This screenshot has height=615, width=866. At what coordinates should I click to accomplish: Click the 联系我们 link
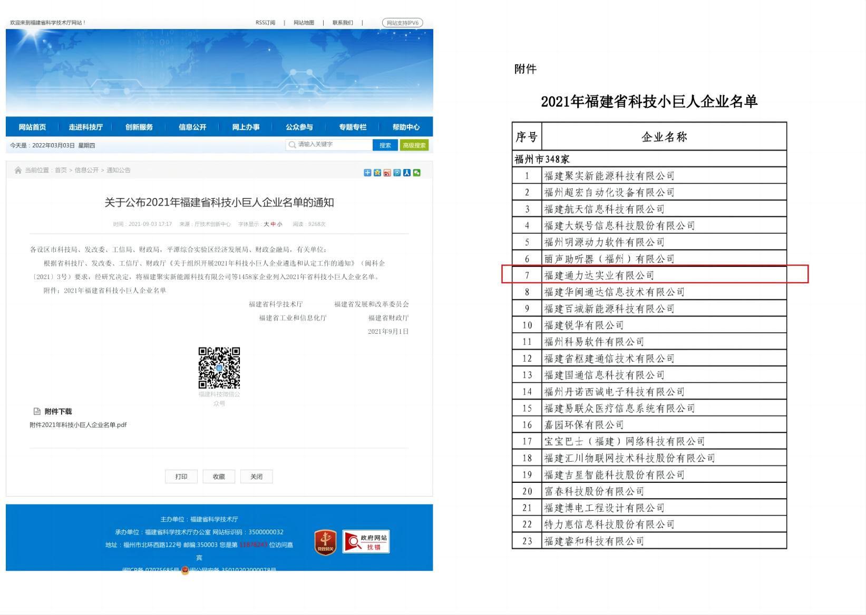click(x=343, y=23)
